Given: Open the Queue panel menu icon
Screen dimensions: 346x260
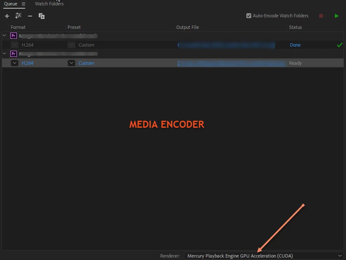Looking at the screenshot, I should pos(23,4).
